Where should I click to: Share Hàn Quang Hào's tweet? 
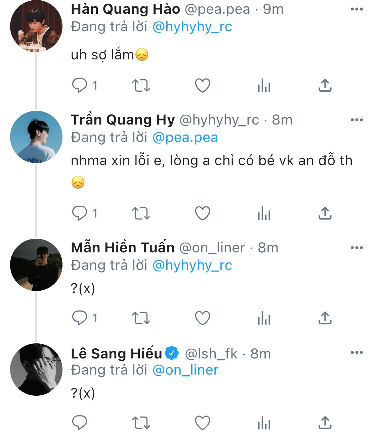325,86
